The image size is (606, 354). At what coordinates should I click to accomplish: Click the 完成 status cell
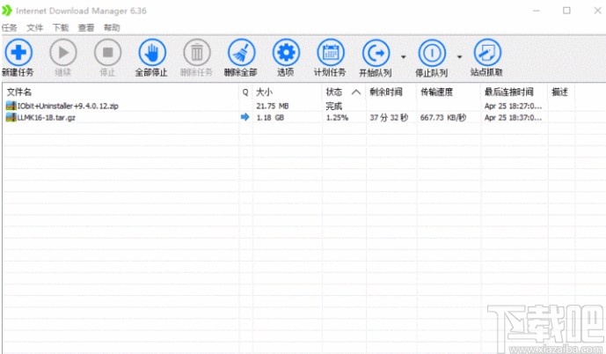[x=334, y=106]
